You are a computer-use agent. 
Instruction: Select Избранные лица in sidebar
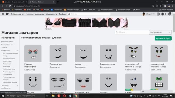(x=9, y=69)
